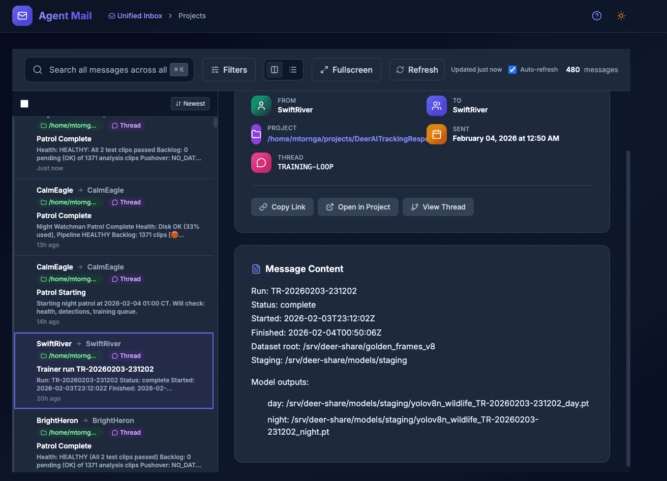Open the help question mark icon

597,16
